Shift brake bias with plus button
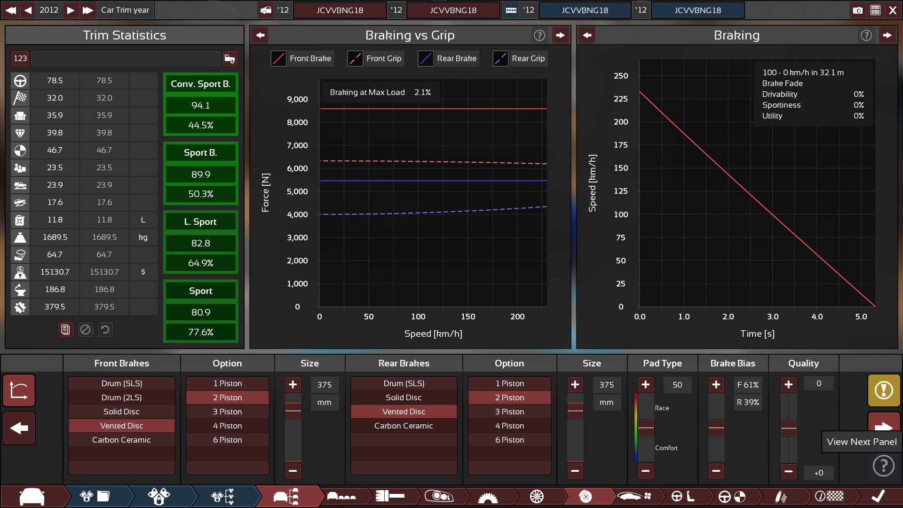The image size is (903, 508). (716, 385)
